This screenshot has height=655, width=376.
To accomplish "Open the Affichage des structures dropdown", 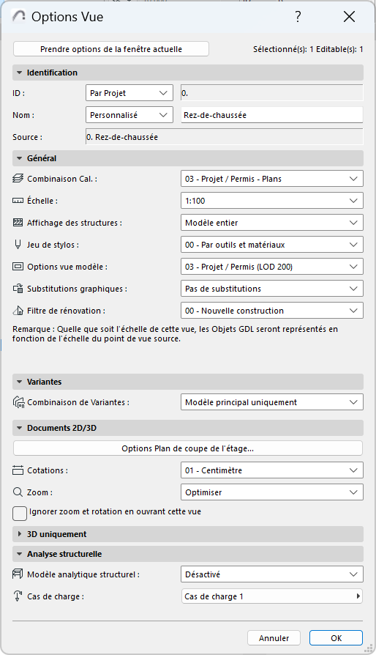I will click(x=272, y=223).
